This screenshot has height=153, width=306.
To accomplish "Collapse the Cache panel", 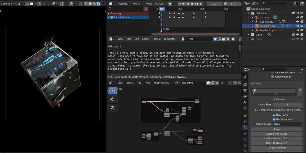I will point(252,83).
